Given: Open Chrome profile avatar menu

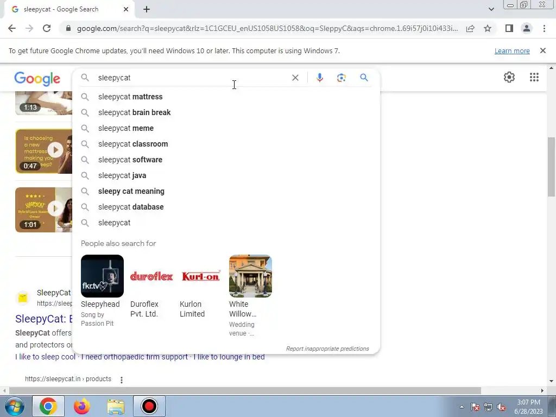Looking at the screenshot, I should [x=527, y=28].
